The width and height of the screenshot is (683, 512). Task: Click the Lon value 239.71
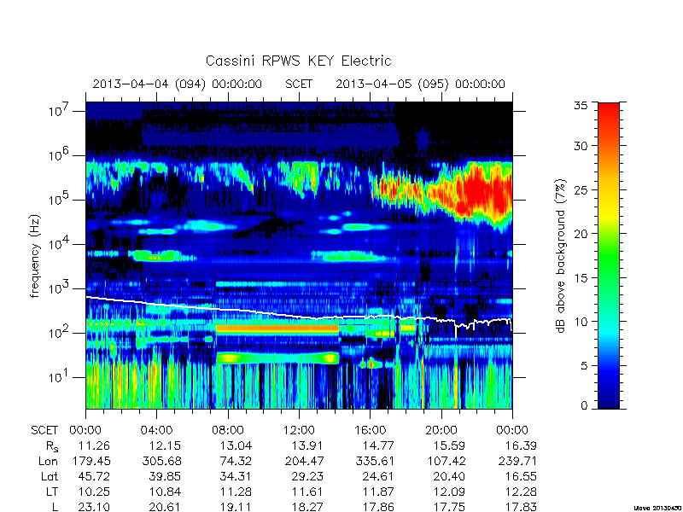point(517,461)
